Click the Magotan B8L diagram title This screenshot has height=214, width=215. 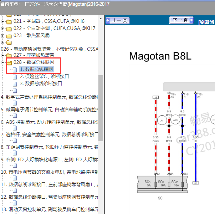[160, 56]
